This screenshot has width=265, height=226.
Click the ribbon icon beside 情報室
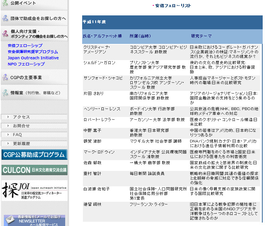coord(5,92)
